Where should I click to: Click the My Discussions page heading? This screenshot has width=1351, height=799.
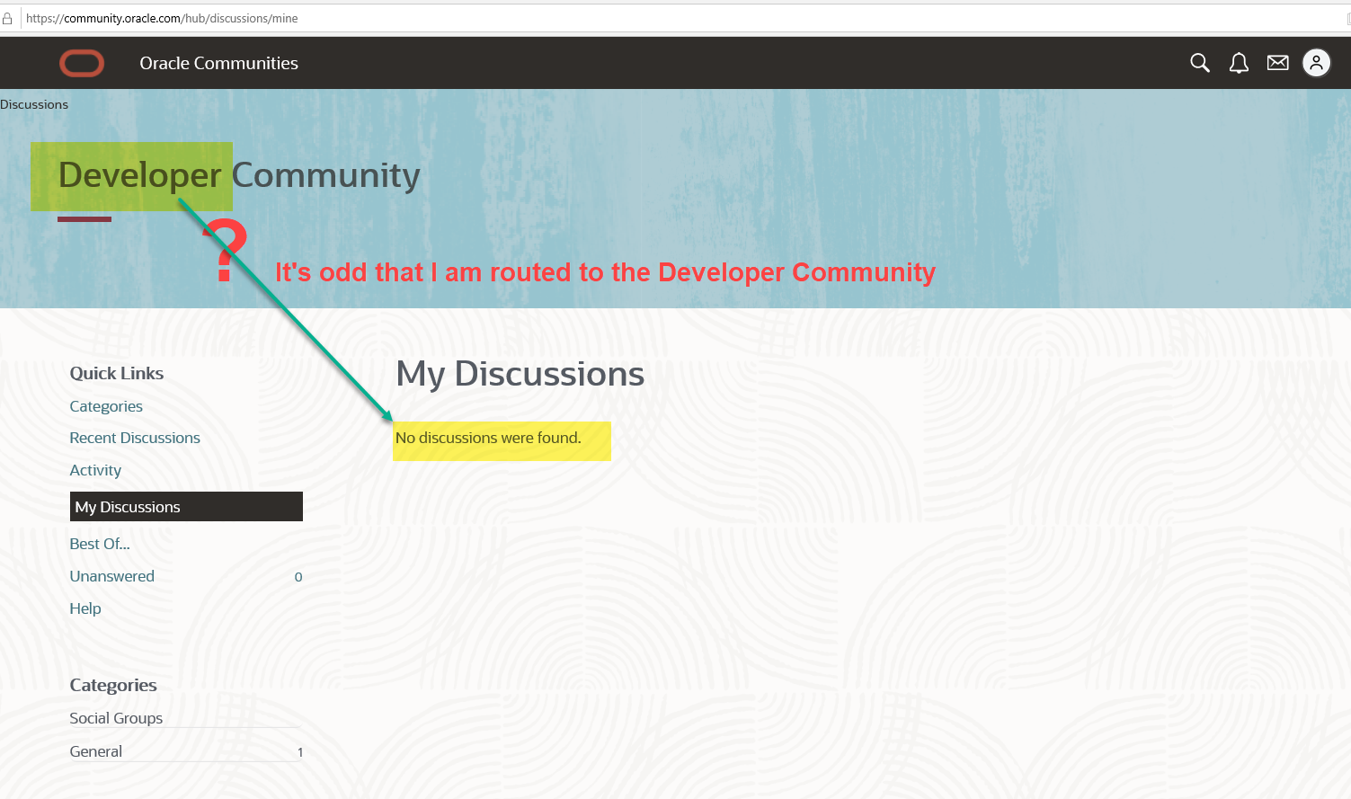[520, 374]
